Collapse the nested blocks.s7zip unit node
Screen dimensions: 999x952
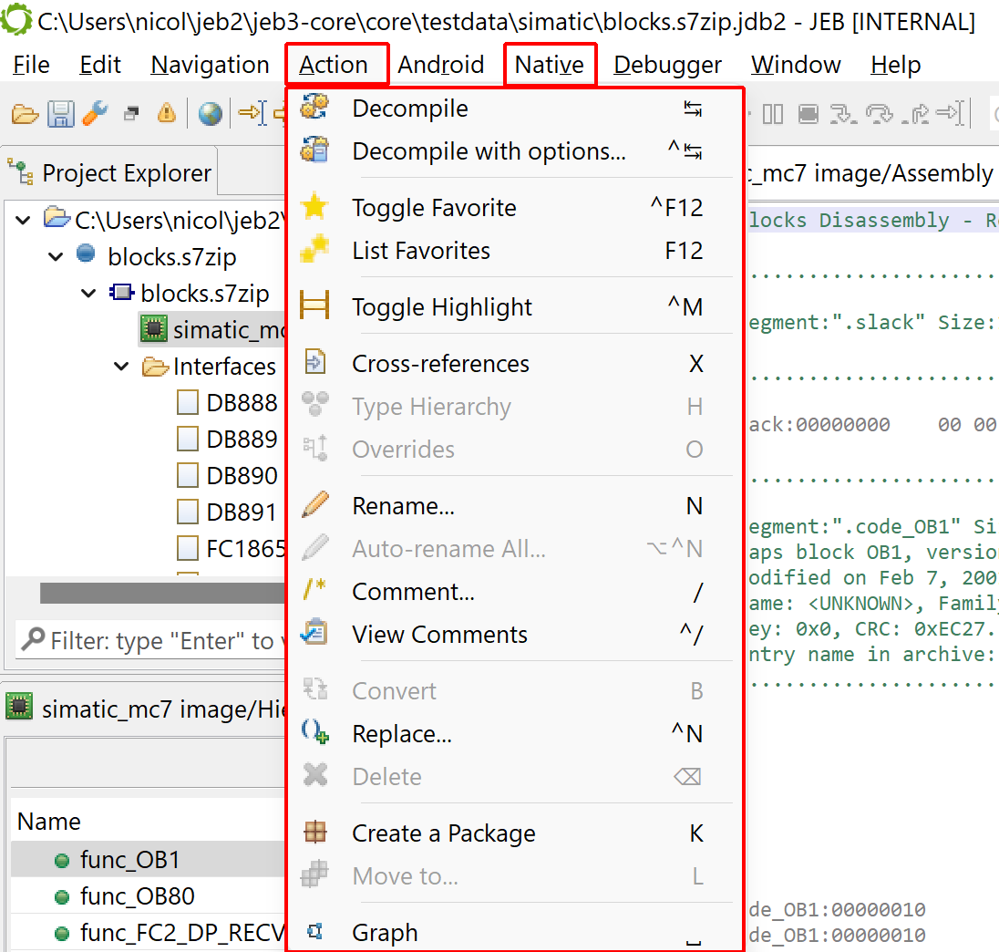point(88,293)
